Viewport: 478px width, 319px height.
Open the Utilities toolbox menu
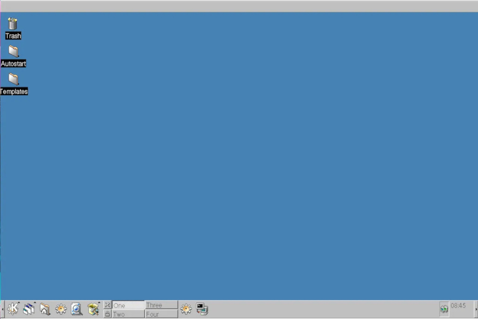[x=93, y=309]
